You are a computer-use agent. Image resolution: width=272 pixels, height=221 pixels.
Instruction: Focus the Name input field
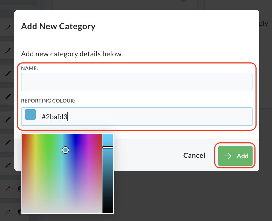point(137,82)
